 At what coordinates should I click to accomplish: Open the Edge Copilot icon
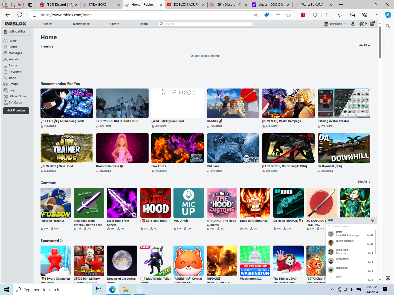coord(388,15)
